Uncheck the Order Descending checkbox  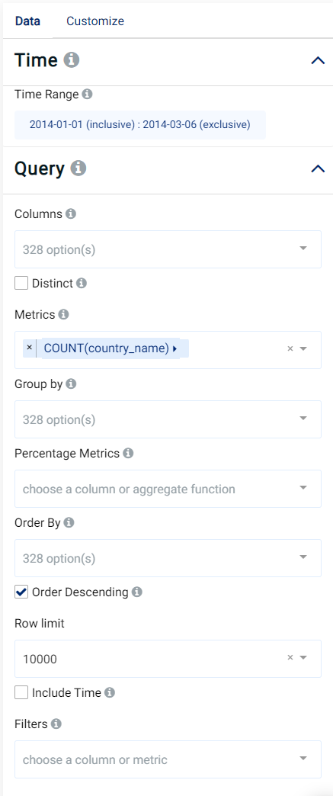pos(21,592)
